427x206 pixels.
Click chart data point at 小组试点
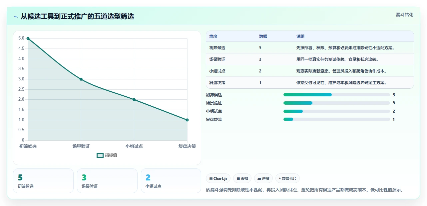tap(134, 99)
